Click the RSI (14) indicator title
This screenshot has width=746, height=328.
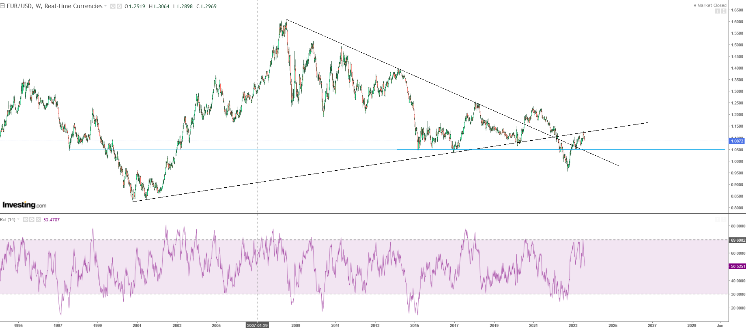pyautogui.click(x=8, y=219)
